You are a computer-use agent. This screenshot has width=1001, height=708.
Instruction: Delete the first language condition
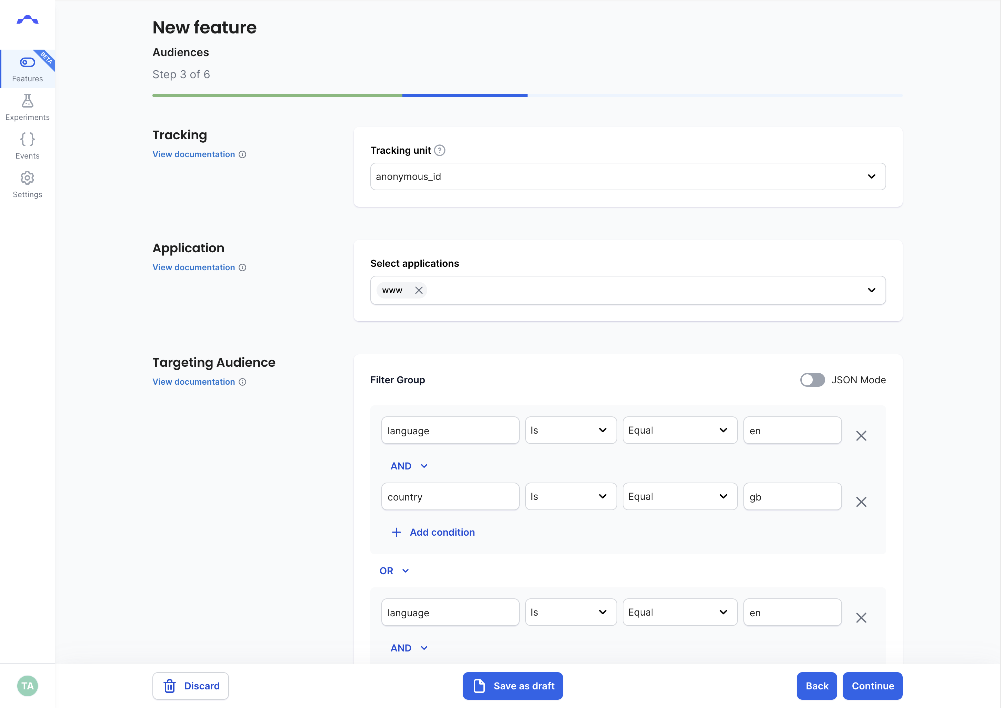tap(861, 436)
